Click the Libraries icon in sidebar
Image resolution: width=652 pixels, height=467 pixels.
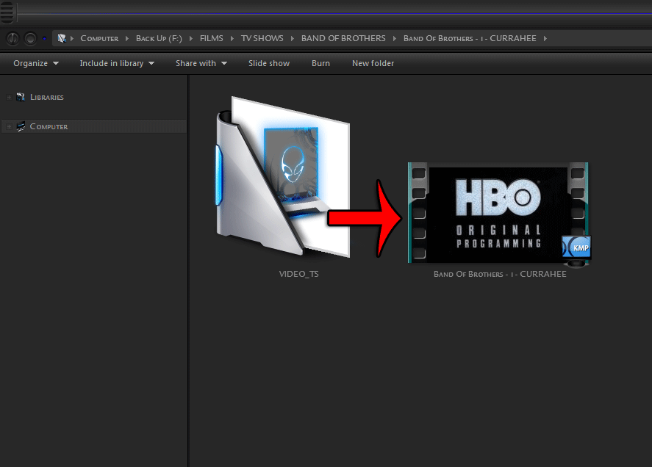pos(21,97)
